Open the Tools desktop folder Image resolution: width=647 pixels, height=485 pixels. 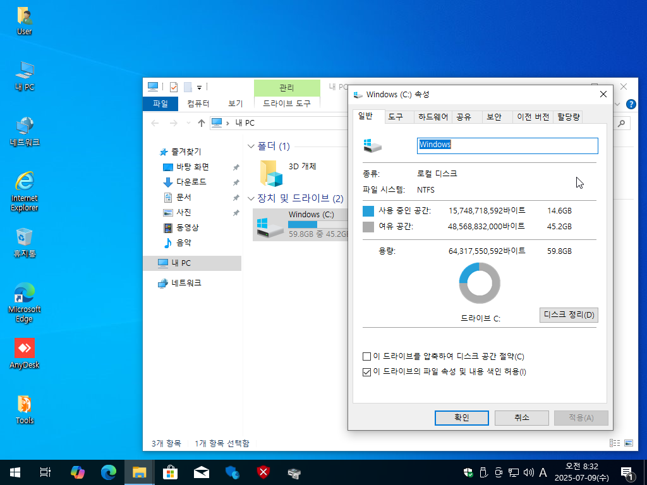25,409
